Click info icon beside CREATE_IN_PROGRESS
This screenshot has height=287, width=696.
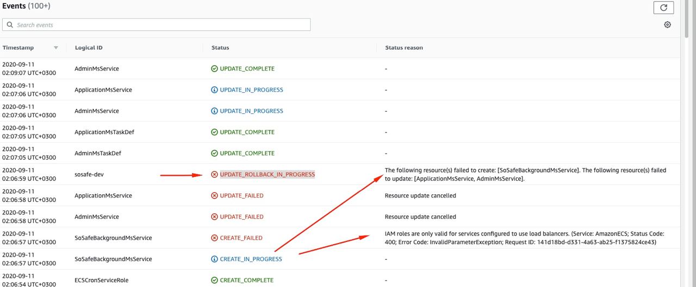tap(214, 259)
